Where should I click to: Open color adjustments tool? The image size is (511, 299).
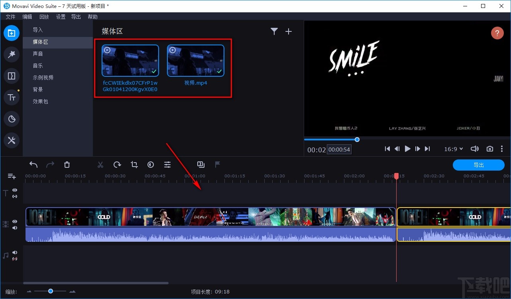click(151, 165)
